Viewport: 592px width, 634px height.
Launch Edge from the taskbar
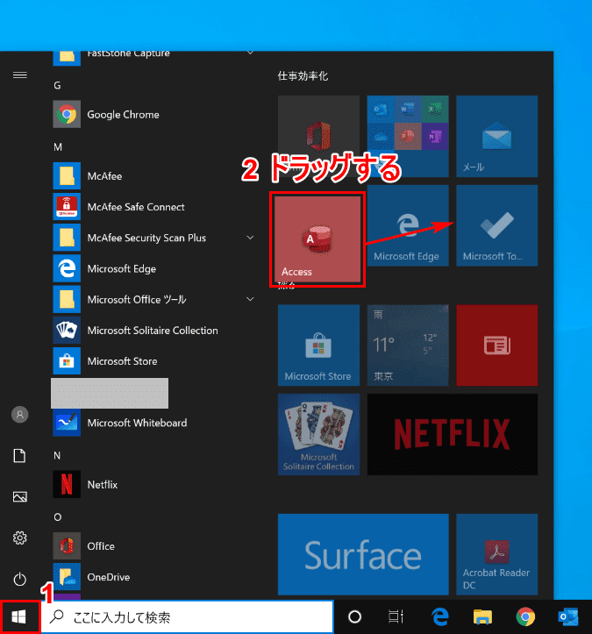[440, 617]
